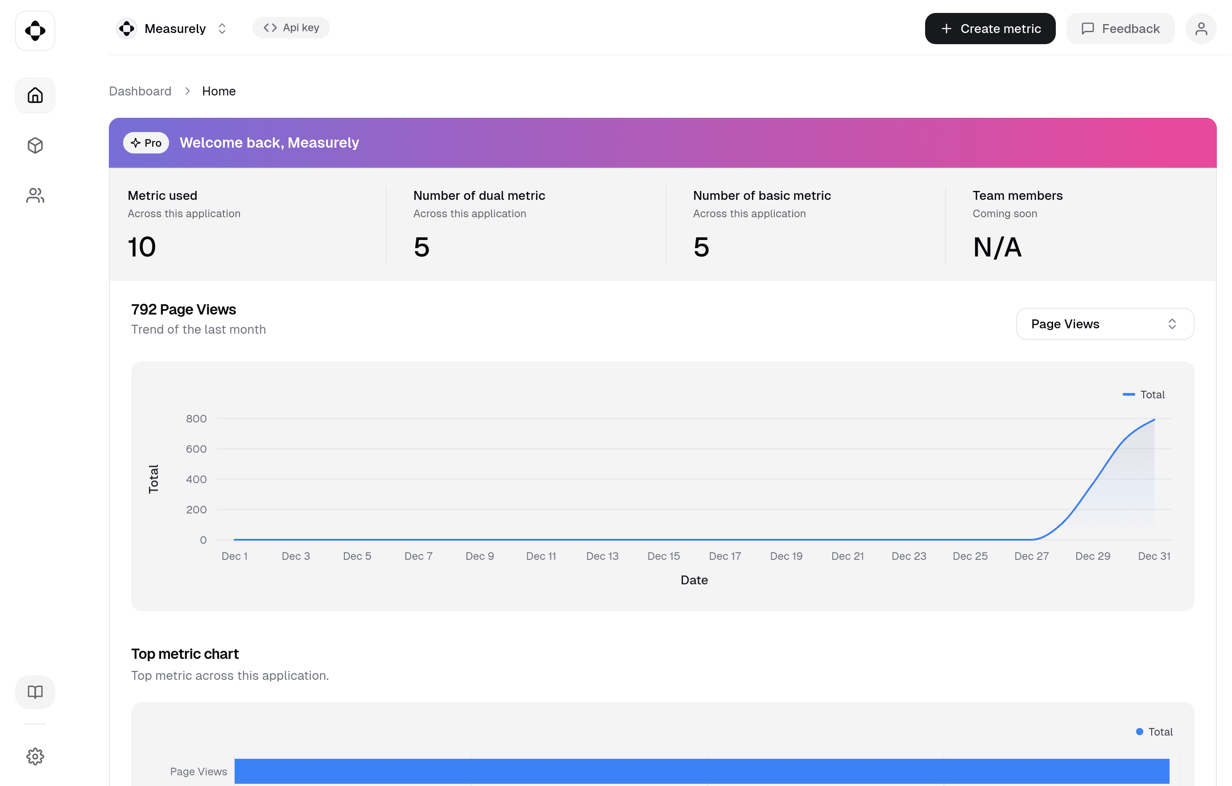Click the 'Trend of the last month' text
This screenshot has height=786, width=1232.
coord(198,330)
